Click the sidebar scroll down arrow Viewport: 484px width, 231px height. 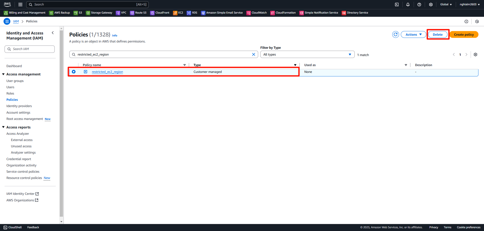tap(61, 222)
